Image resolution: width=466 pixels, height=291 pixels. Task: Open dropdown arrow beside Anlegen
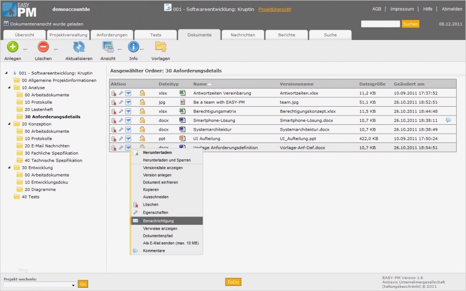pyautogui.click(x=25, y=49)
